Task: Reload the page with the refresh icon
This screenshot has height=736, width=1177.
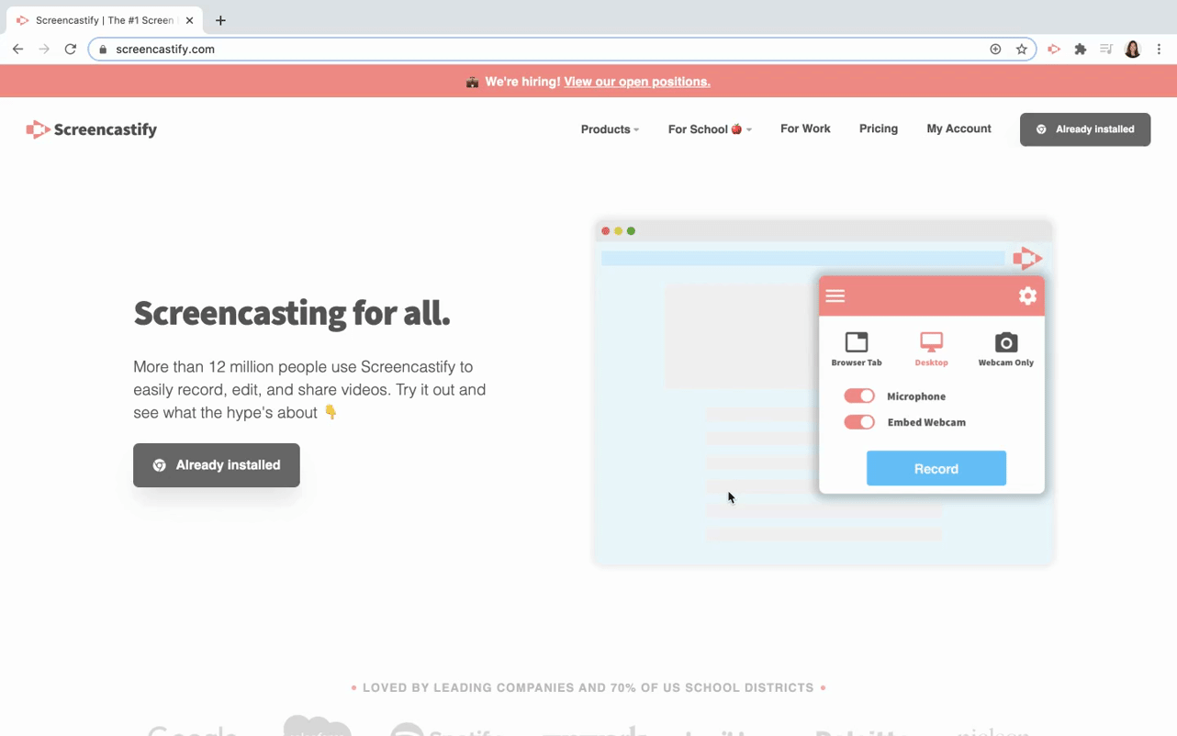Action: coord(71,49)
